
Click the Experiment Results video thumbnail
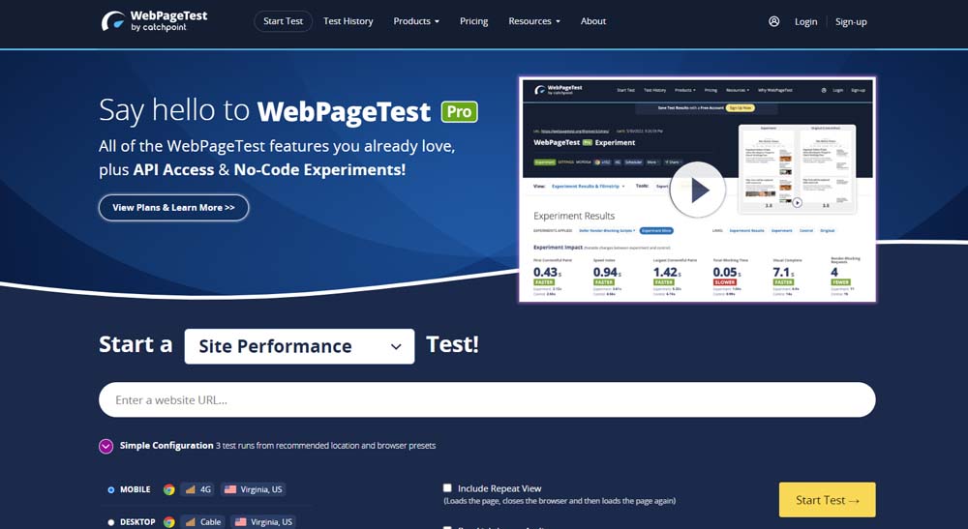(x=698, y=190)
